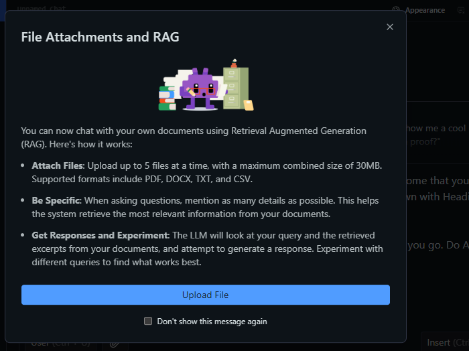Viewport: 469px width, 351px height.
Task: Click the paperclip attachment icon
Action: pos(115,344)
